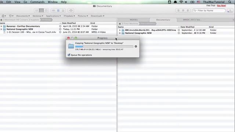Add new tab with plus button

click(x=234, y=20)
